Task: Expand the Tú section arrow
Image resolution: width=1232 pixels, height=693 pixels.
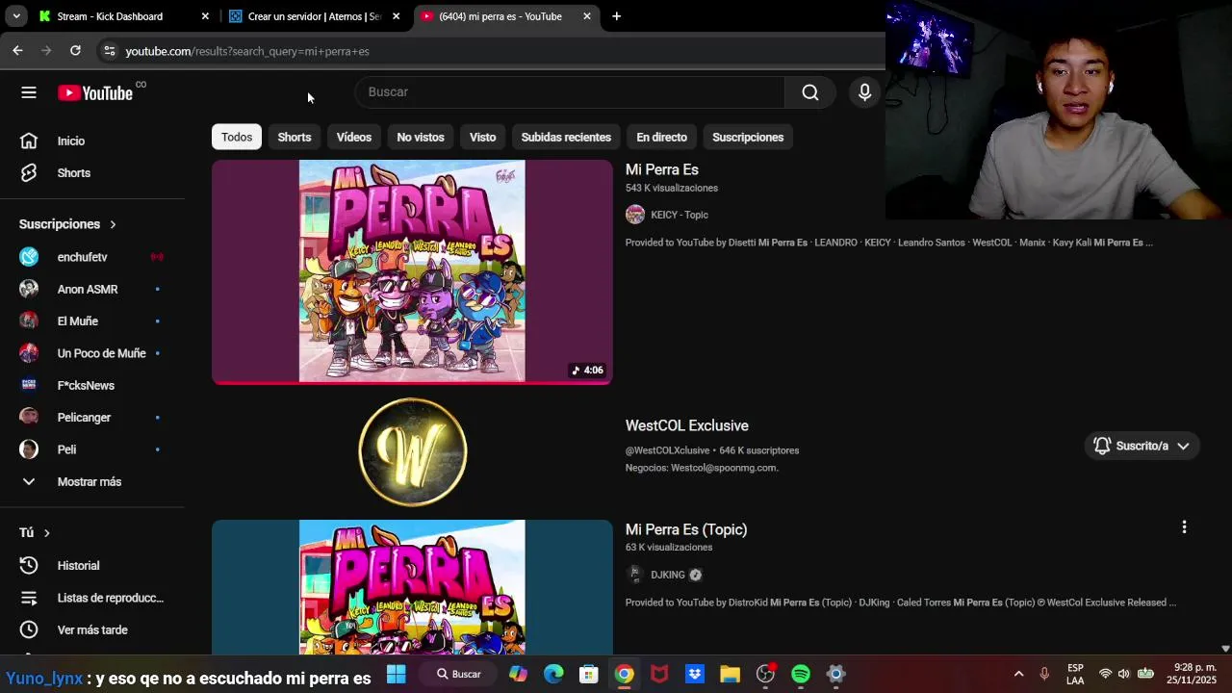Action: click(x=46, y=533)
